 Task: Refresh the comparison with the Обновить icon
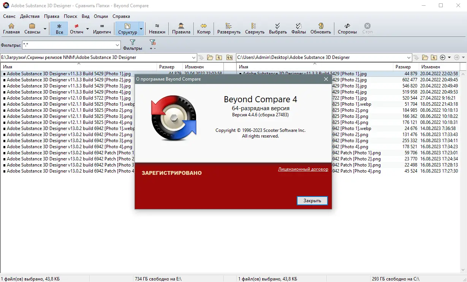320,28
